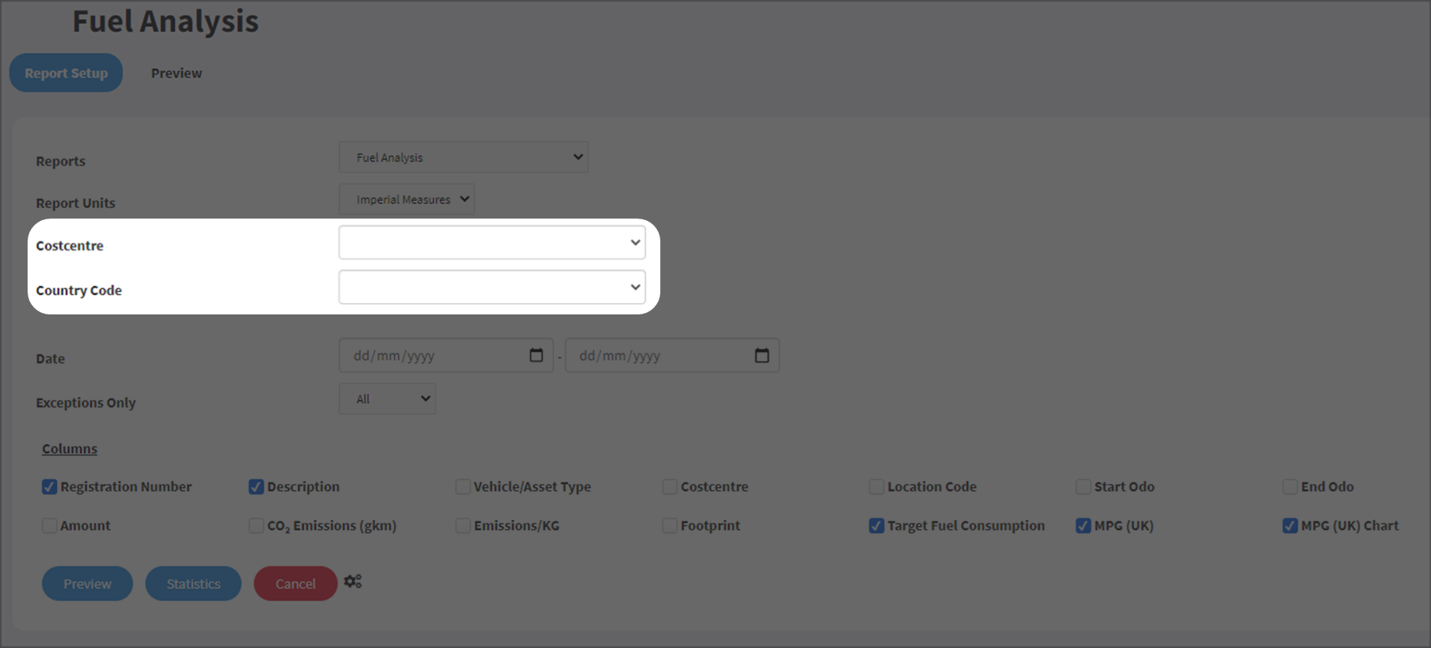Click the Report Units label
This screenshot has width=1431, height=648.
pyautogui.click(x=75, y=203)
